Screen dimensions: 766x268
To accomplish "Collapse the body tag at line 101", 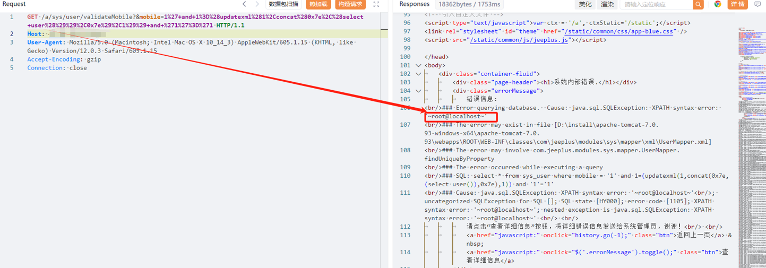I will (418, 65).
